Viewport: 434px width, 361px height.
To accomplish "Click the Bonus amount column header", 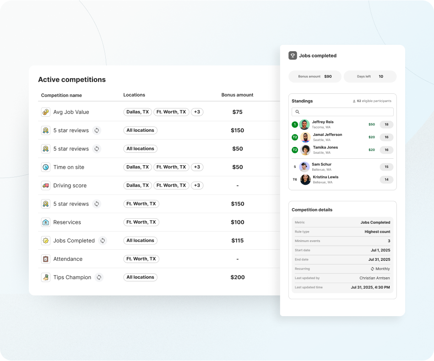I will (x=237, y=95).
